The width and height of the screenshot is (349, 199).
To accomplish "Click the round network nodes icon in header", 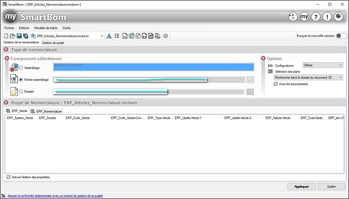I will [293, 17].
